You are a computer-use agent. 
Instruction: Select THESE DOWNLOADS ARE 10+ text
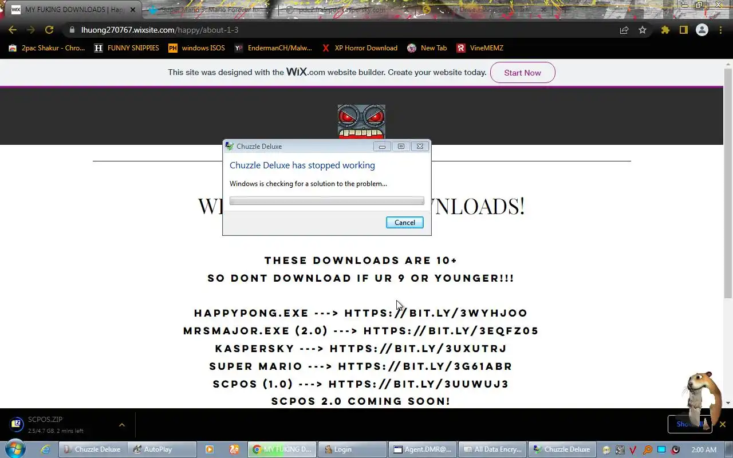pyautogui.click(x=361, y=260)
